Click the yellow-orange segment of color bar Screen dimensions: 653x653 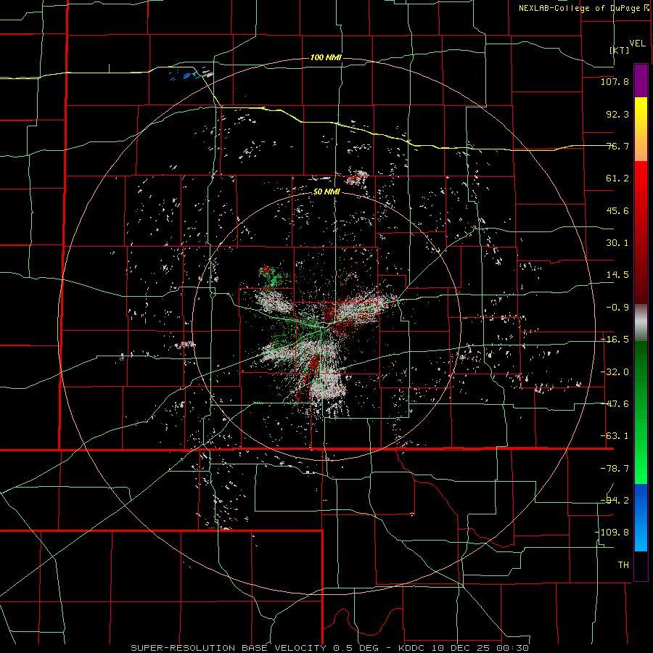coord(641,129)
